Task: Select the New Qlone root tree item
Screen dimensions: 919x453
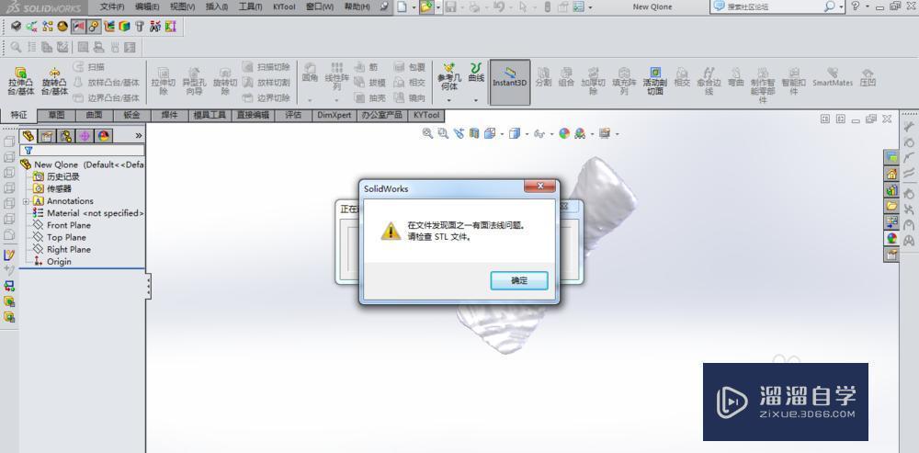Action: point(82,164)
